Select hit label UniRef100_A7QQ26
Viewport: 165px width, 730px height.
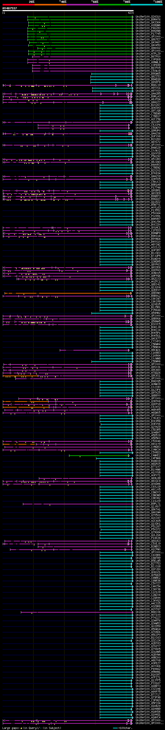[x=148, y=373]
